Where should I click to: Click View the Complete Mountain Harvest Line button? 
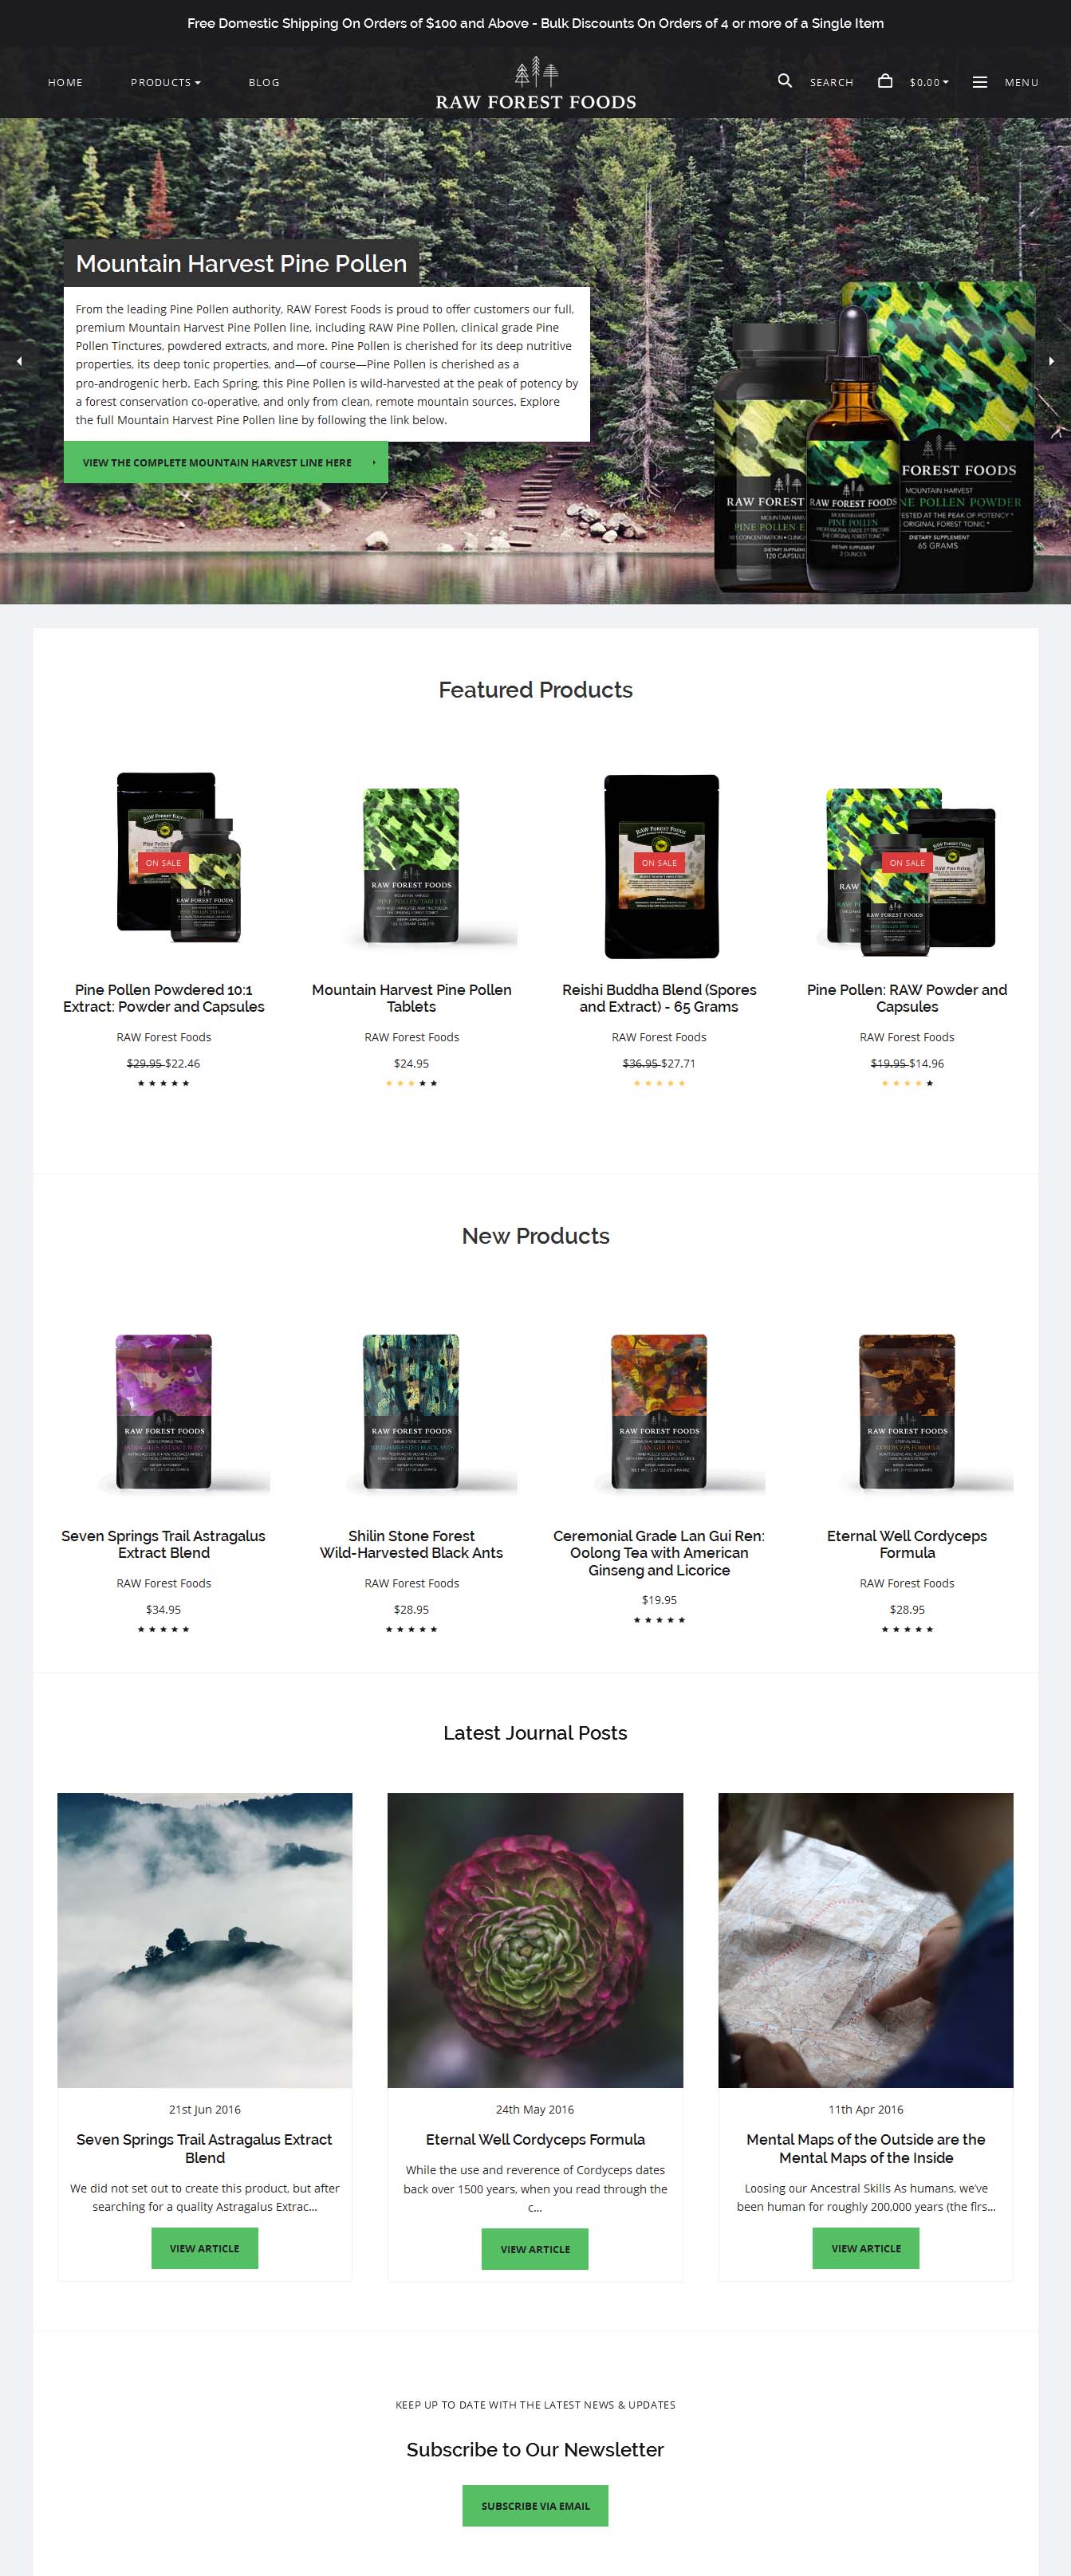(226, 463)
